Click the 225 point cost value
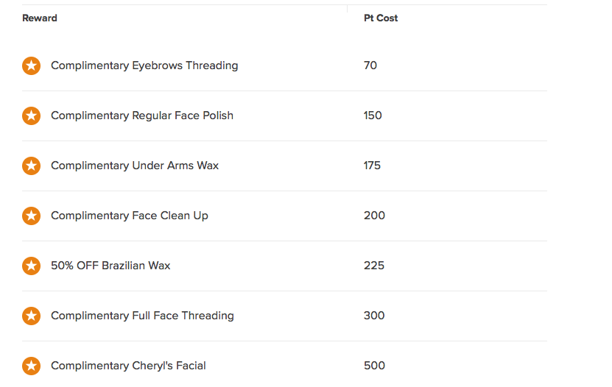The height and width of the screenshot is (387, 612). (x=374, y=266)
